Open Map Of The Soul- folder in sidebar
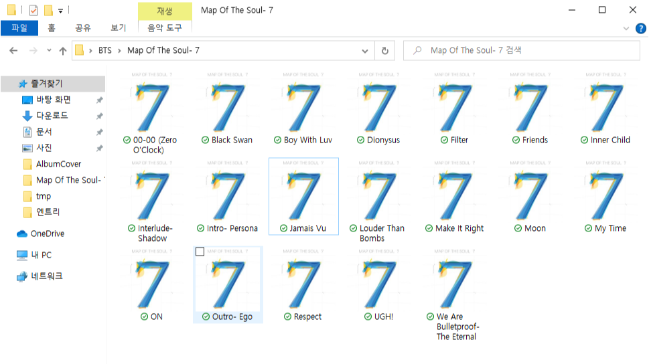The image size is (649, 364). point(64,181)
